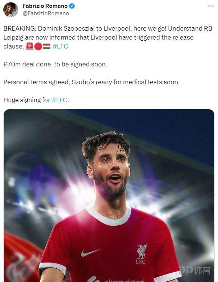This screenshot has width=218, height=282.
Task: Click the PP体育 watermark on the image
Action: [x=195, y=270]
